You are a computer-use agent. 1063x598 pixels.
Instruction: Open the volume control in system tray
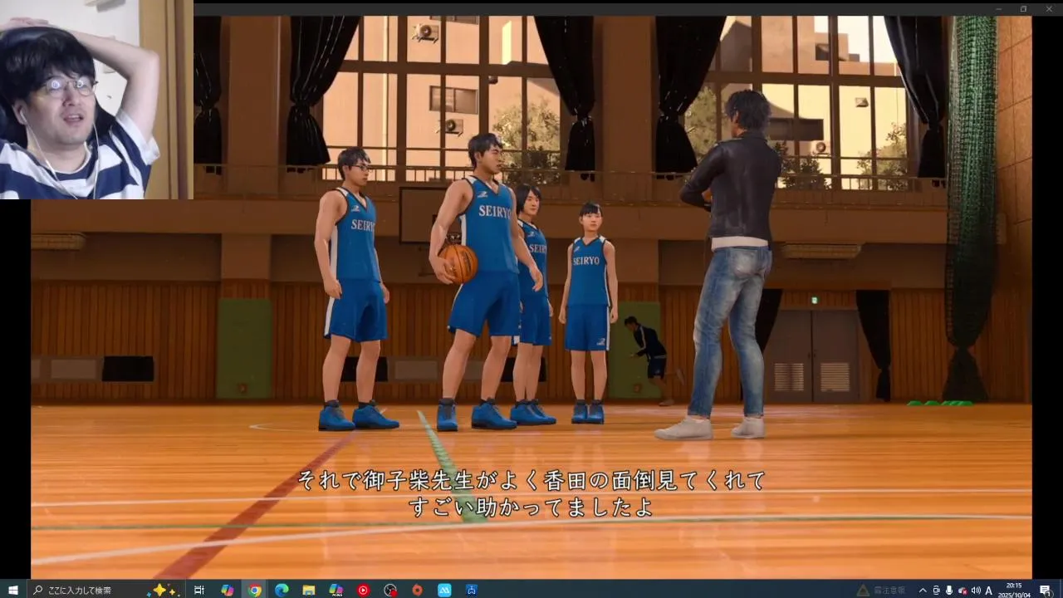[976, 591]
